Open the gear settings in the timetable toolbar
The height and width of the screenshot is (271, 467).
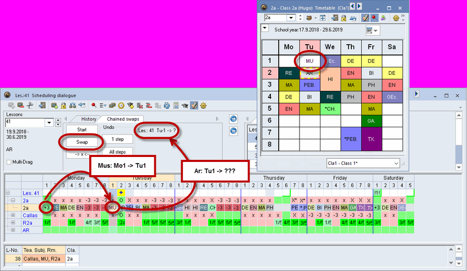395,18
